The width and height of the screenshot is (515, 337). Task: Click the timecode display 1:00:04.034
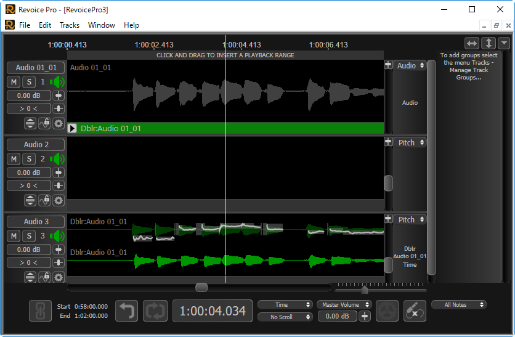click(213, 311)
